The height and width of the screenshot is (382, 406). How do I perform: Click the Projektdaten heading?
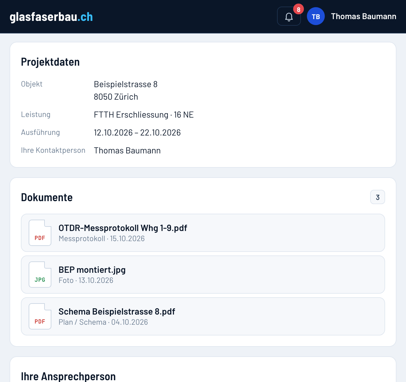(x=50, y=62)
